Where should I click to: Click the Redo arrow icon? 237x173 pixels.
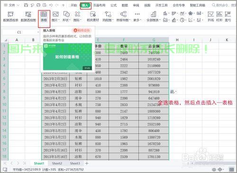pos(57,5)
